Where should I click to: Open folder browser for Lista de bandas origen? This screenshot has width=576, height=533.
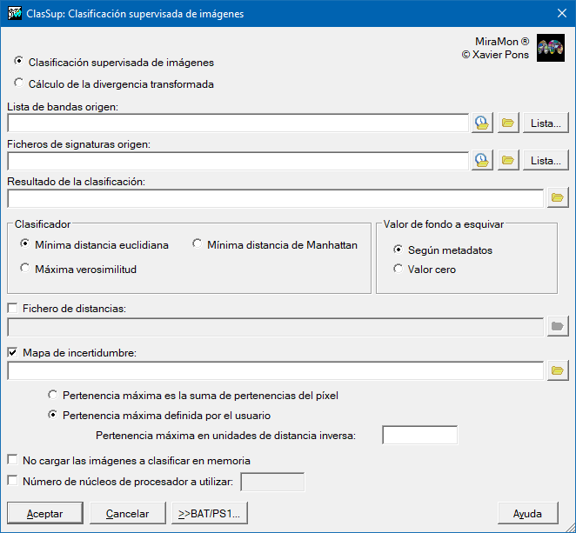pyautogui.click(x=508, y=123)
